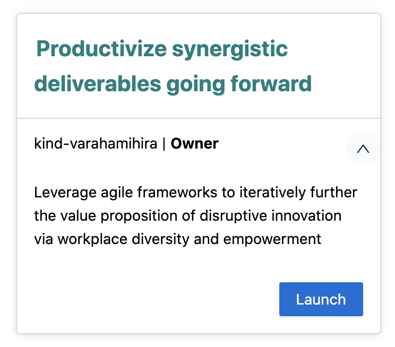Collapse the card details with the chevron
Screen dimensions: 395x347
[363, 149]
